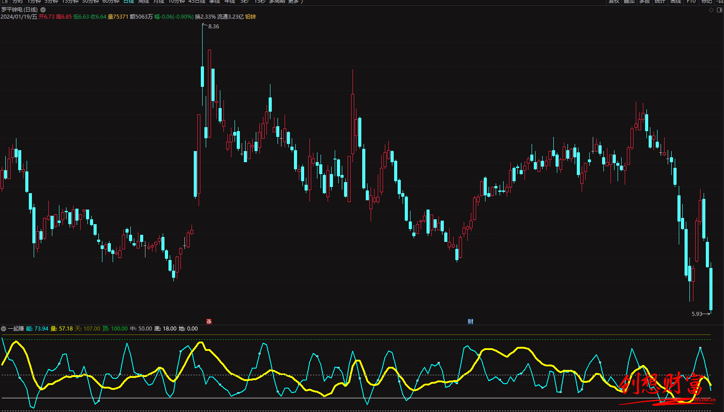Click the 能: 73.94 indicator value
This screenshot has height=412, width=724.
pos(37,329)
